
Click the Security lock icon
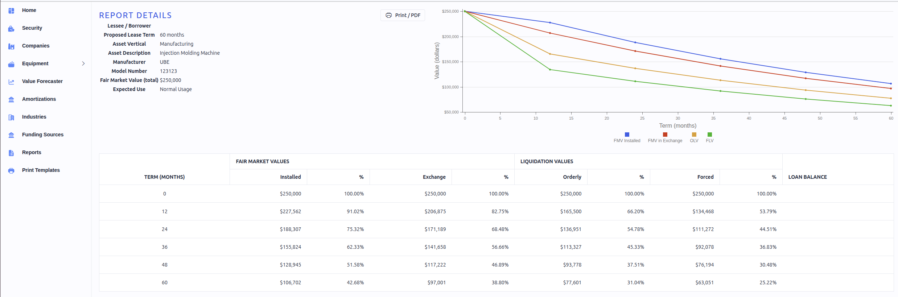11,28
